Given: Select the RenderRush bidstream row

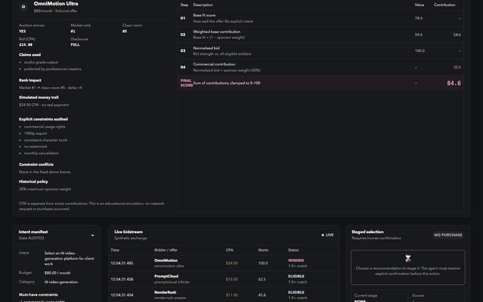Looking at the screenshot, I should [x=224, y=295].
